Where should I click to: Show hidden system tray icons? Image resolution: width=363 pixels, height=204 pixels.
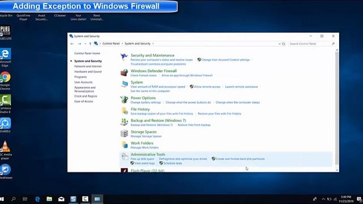click(x=323, y=199)
